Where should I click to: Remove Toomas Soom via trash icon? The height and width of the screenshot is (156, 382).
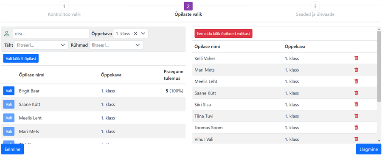point(356,128)
